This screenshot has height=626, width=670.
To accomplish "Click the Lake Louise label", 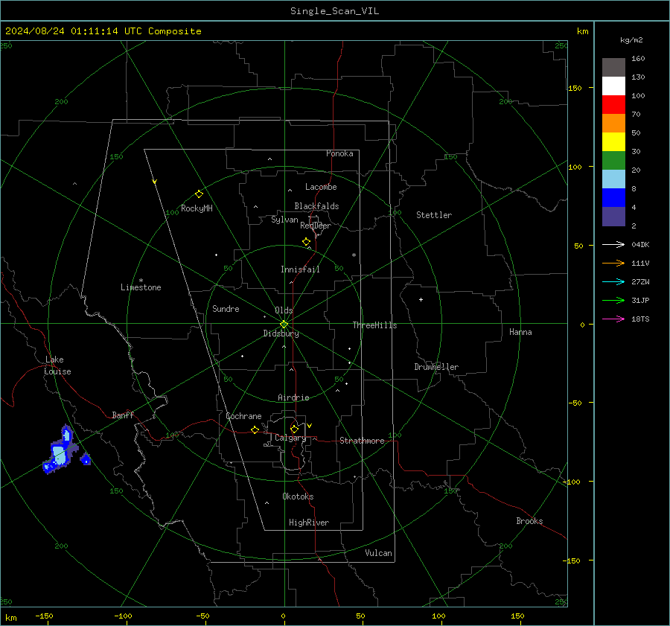I will (57, 365).
